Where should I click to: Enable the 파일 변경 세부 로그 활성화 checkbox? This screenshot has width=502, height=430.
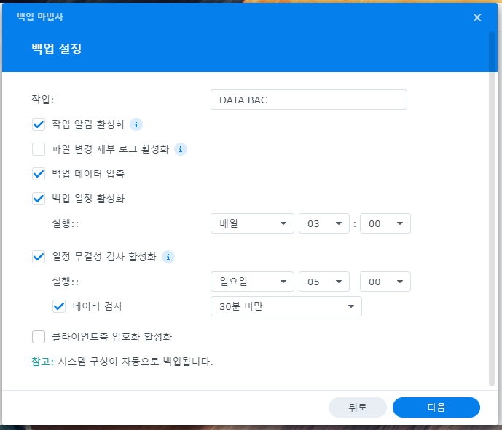[x=39, y=149]
